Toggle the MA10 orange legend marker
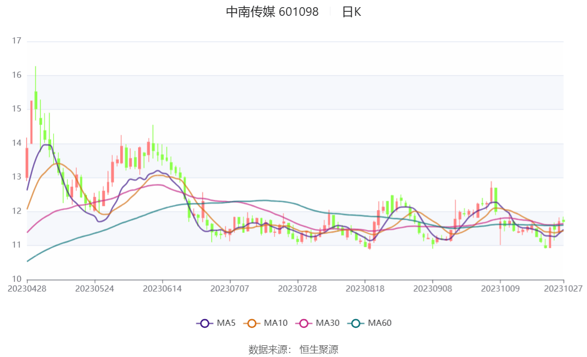This screenshot has height=357, width=587. click(x=252, y=323)
